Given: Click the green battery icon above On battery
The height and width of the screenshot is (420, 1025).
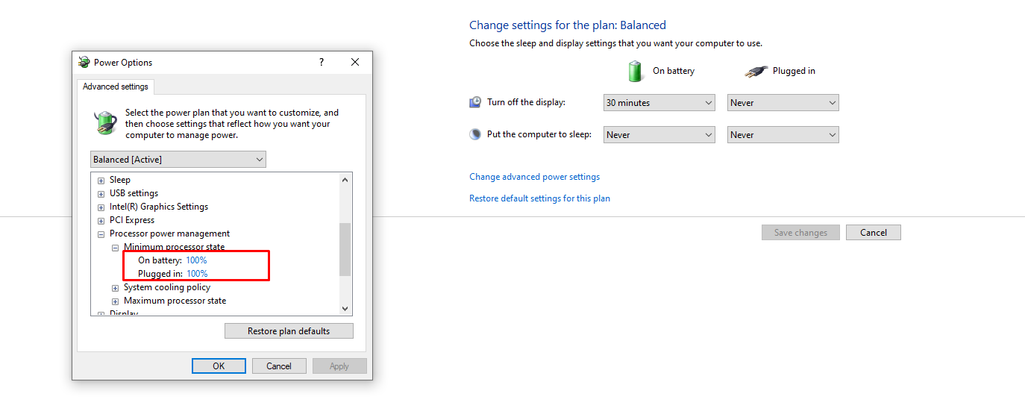Looking at the screenshot, I should (x=636, y=71).
